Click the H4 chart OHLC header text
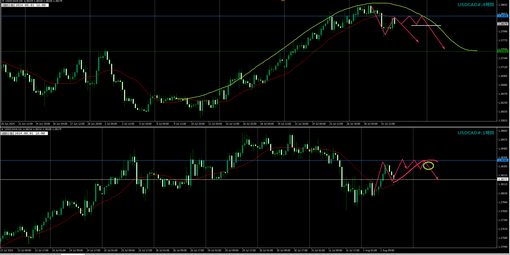The width and height of the screenshot is (510, 255). [x=34, y=1]
